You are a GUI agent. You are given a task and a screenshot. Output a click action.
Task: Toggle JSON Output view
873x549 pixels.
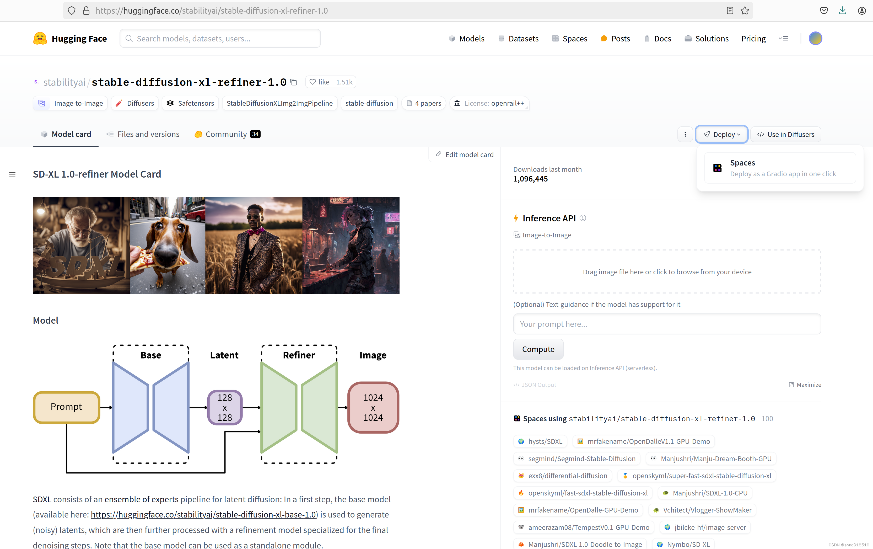tap(535, 385)
